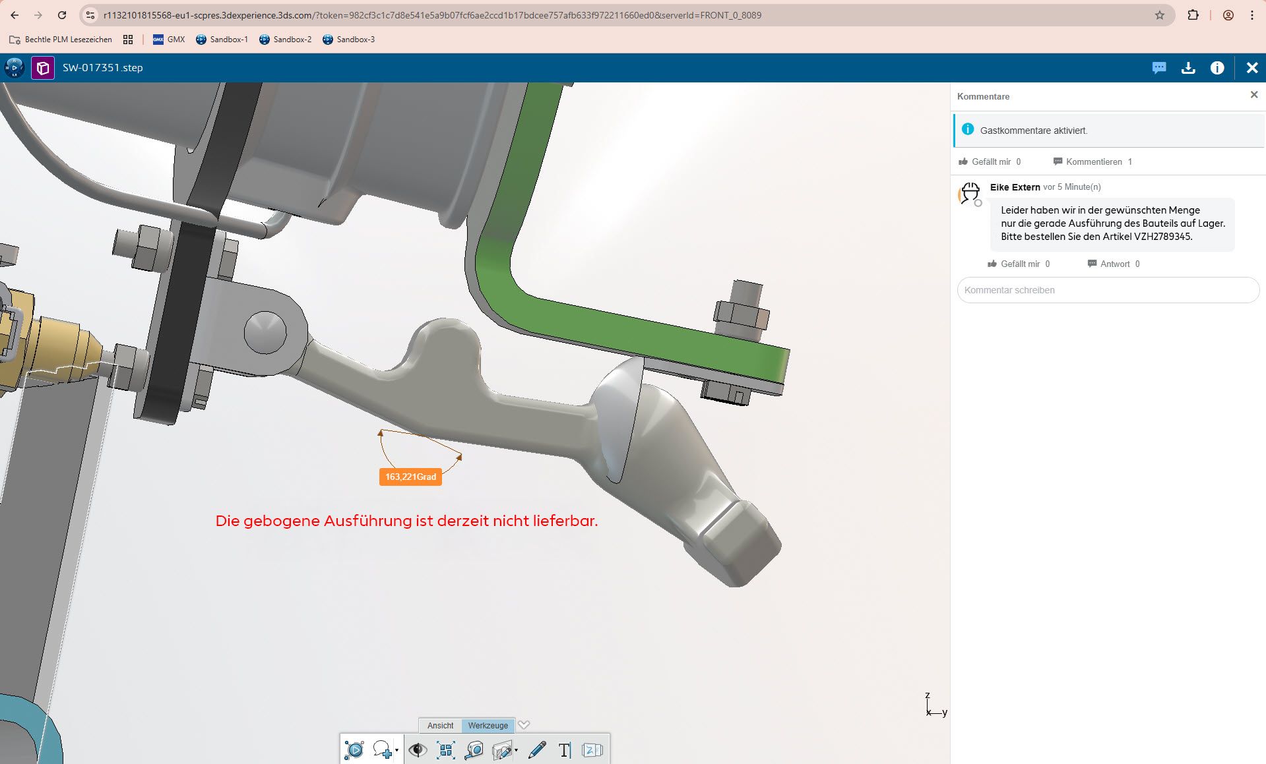Toggle the comments panel chat icon
This screenshot has height=764, width=1266.
tap(1158, 68)
